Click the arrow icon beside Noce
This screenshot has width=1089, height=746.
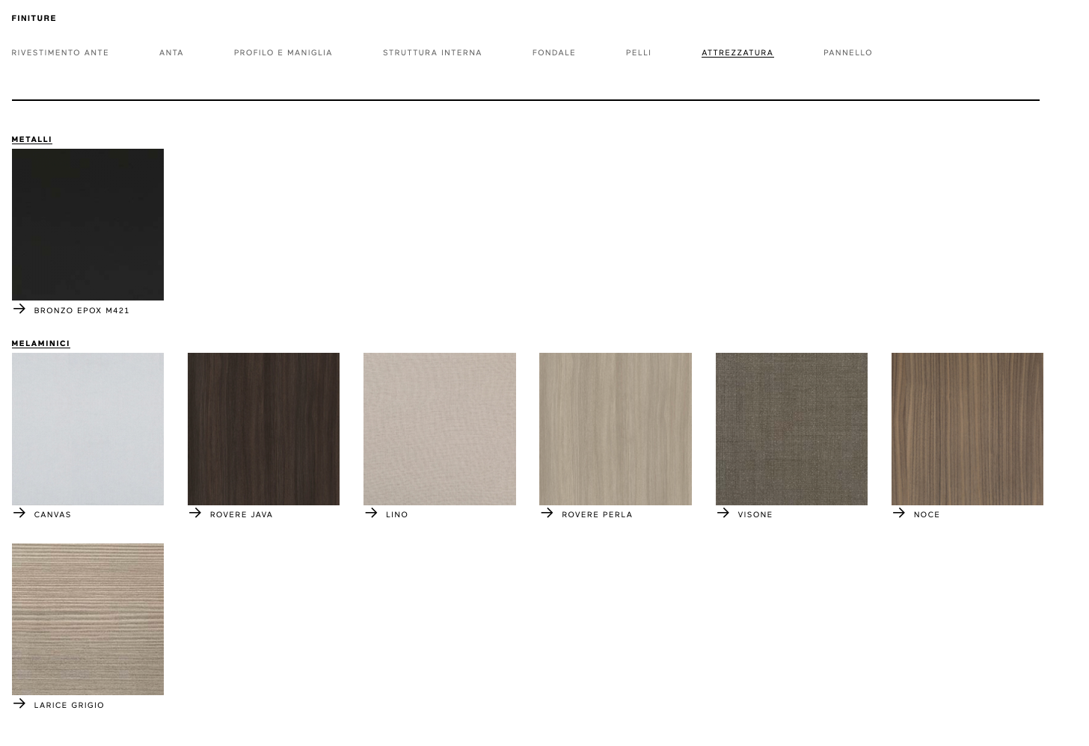899,513
